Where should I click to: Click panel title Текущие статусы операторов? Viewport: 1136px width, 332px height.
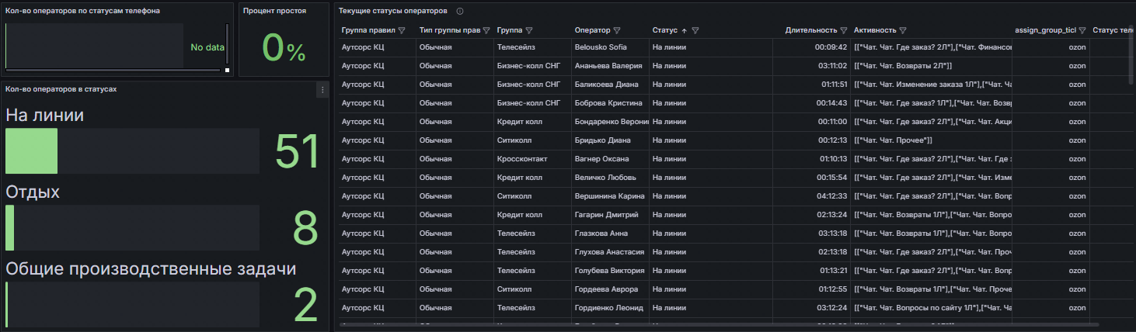392,12
